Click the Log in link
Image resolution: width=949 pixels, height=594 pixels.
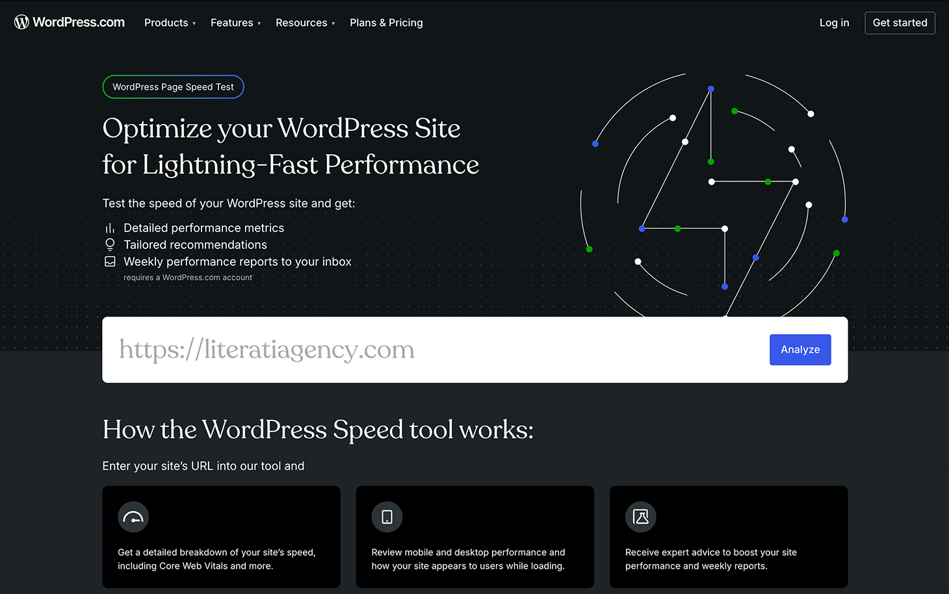[x=834, y=23]
